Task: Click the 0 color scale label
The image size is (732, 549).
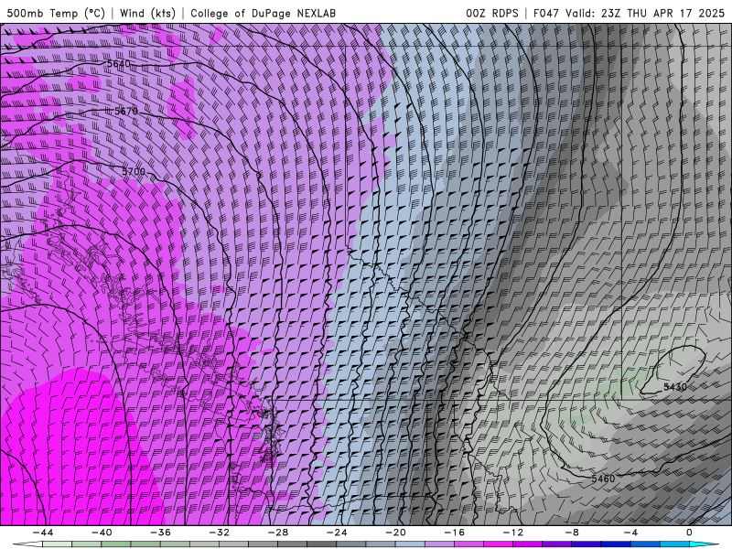Action: click(690, 533)
